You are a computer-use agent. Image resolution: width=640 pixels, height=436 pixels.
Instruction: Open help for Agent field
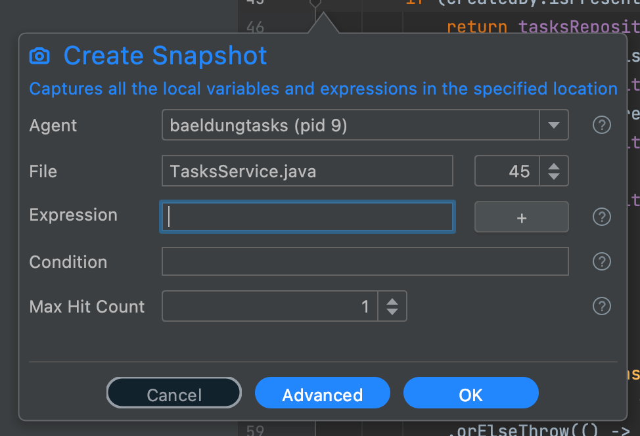click(x=602, y=125)
